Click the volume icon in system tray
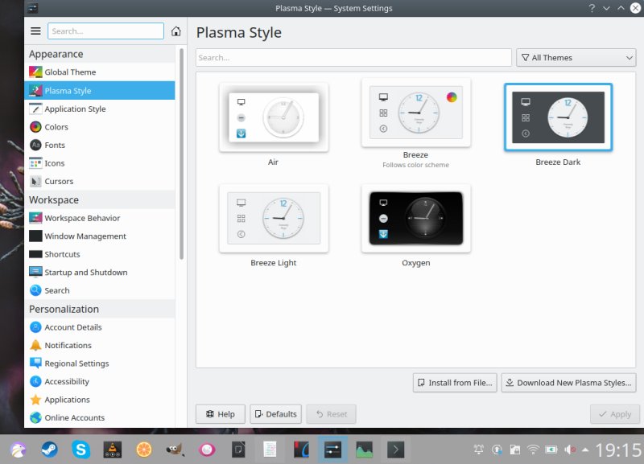The width and height of the screenshot is (644, 464). [x=570, y=450]
